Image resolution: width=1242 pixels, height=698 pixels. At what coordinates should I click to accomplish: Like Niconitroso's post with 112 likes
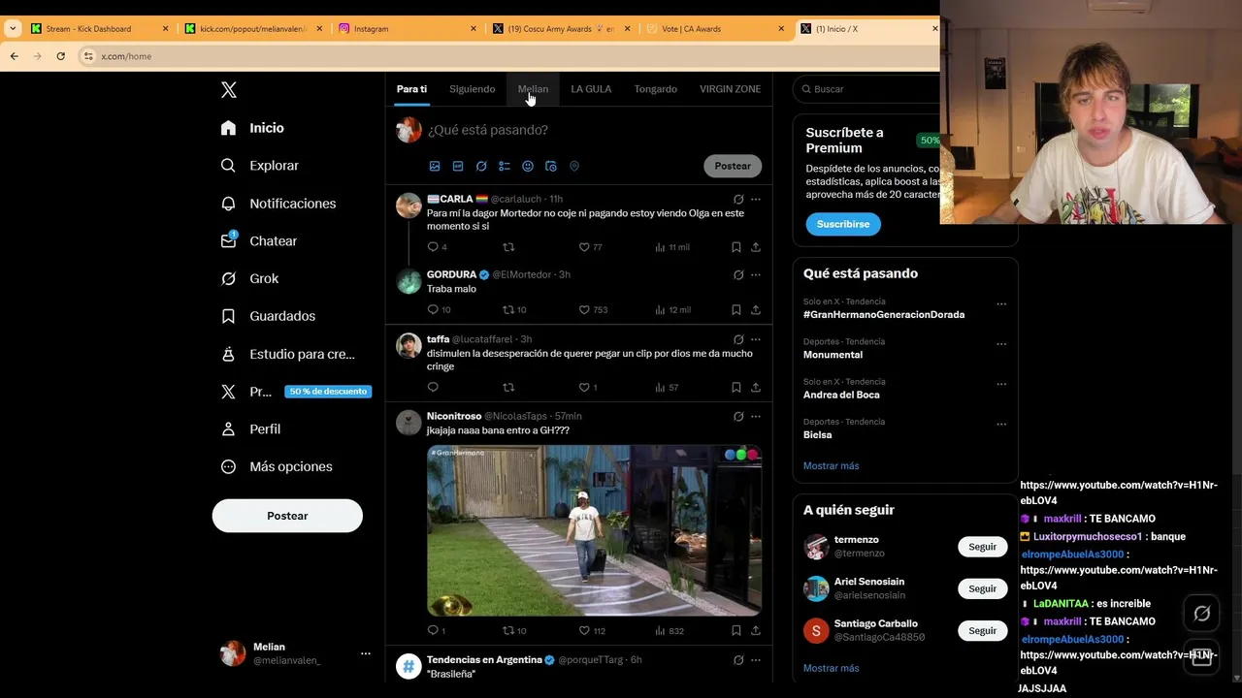pos(584,631)
